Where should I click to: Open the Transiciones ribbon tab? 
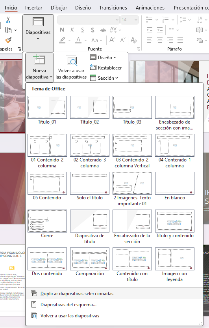[113, 8]
